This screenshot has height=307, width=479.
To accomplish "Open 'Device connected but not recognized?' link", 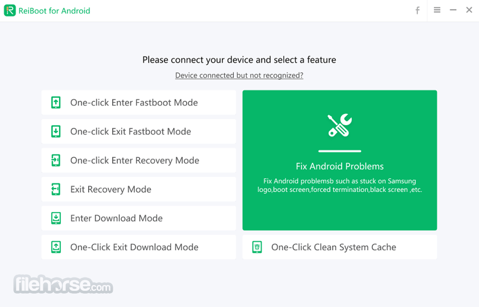I will (239, 75).
